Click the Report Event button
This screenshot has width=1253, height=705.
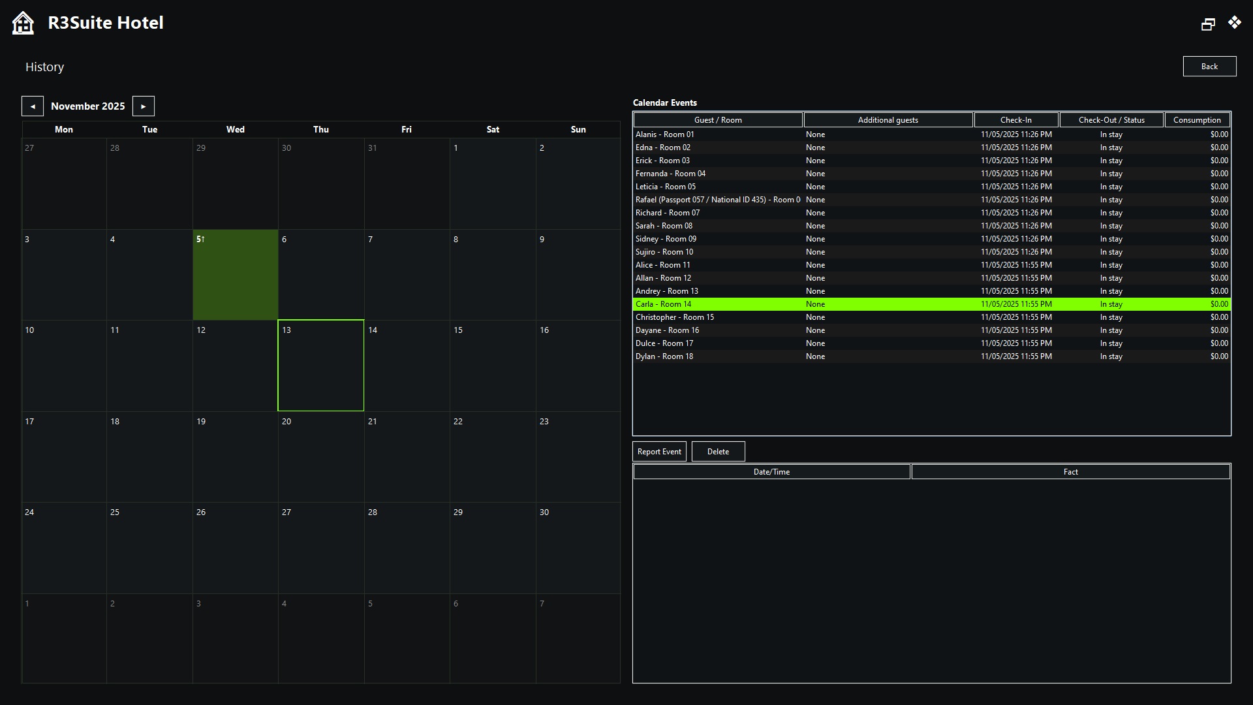[658, 451]
